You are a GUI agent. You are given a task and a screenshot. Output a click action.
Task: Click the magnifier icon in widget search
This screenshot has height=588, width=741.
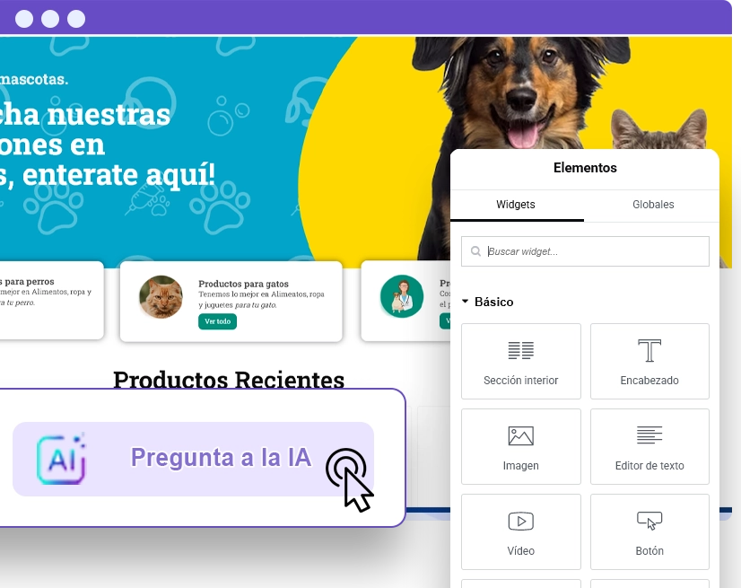[475, 252]
